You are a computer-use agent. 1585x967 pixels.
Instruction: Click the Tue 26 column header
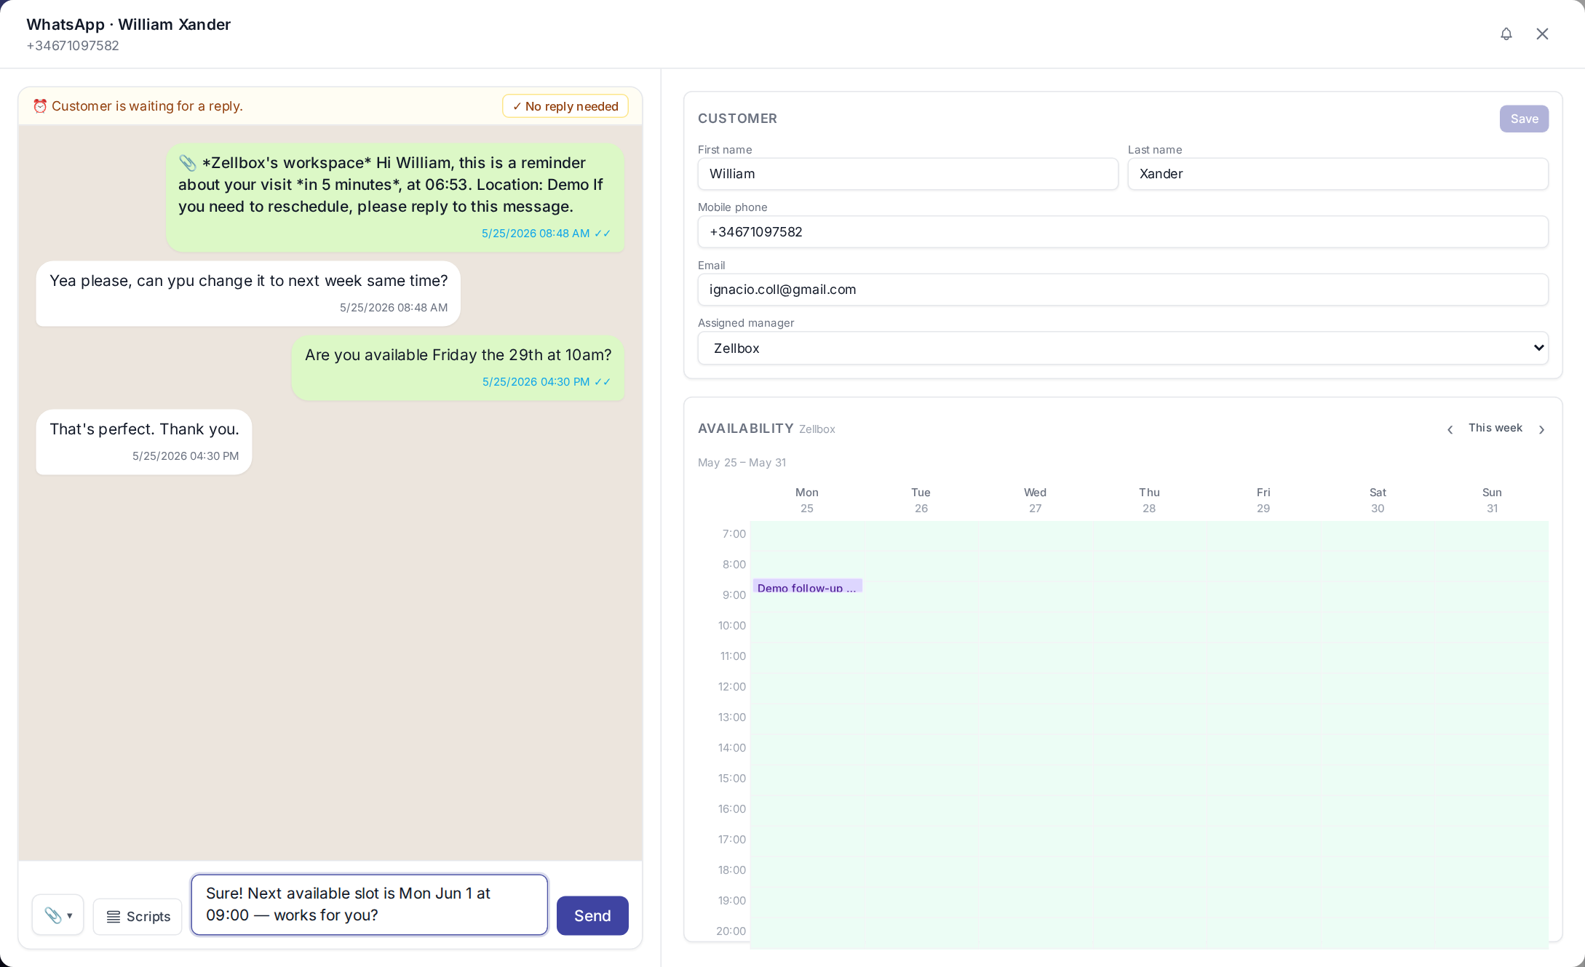921,501
